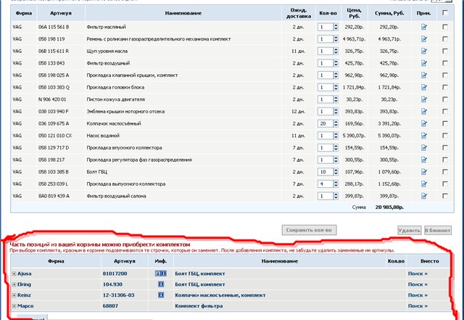Edit quantity field for Болт ГБЦ

tap(326, 172)
